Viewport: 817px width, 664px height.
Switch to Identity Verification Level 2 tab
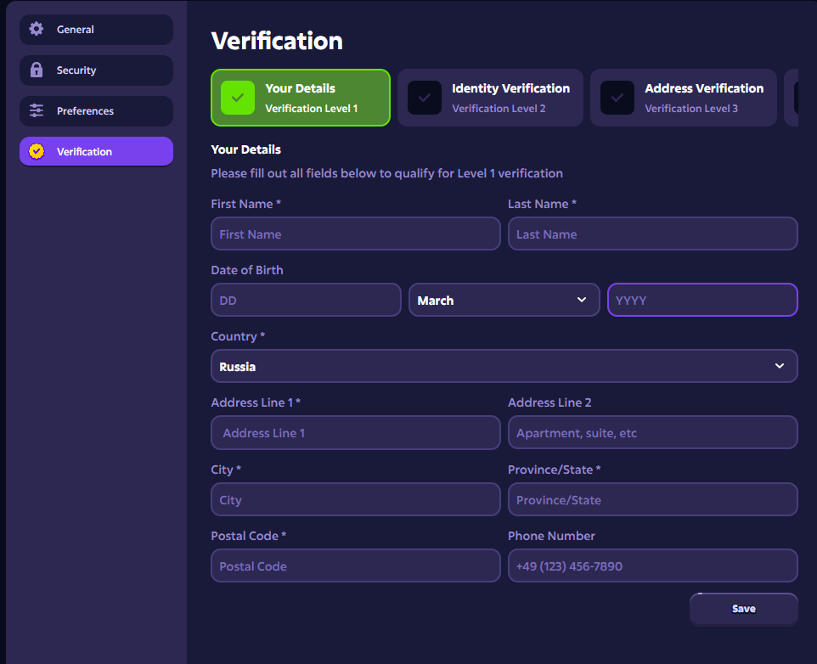pos(490,98)
